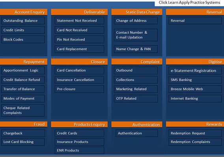Select the OTP Related complaint
Screen dimensions: 224x157
click(136, 99)
